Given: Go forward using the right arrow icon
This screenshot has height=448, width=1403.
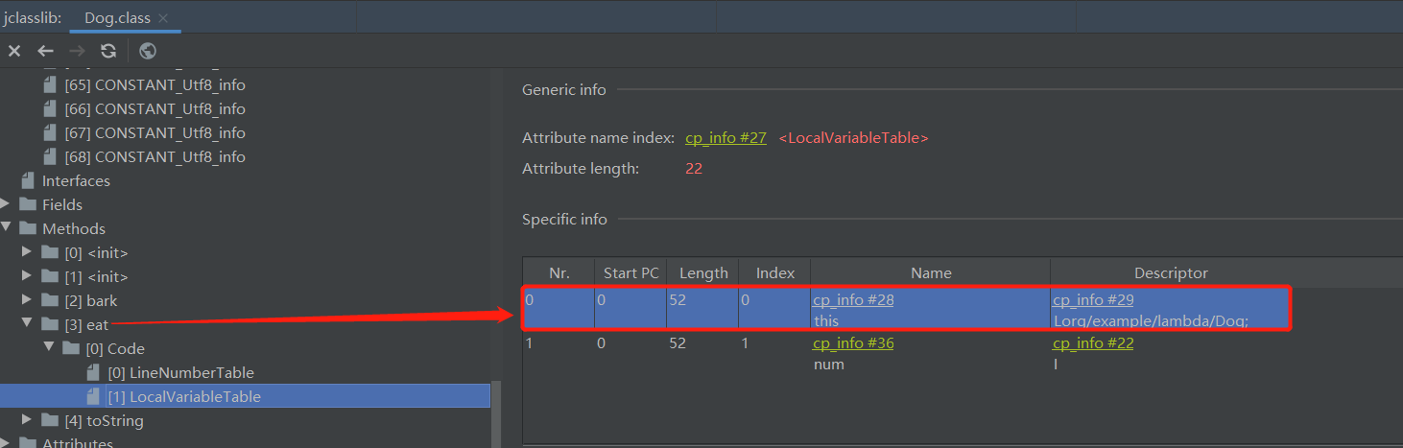Looking at the screenshot, I should 77,51.
